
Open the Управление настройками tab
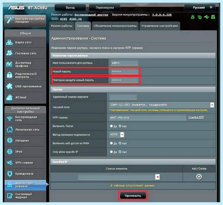[159, 26]
